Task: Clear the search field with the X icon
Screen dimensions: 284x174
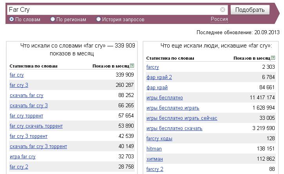Action: (x=222, y=10)
